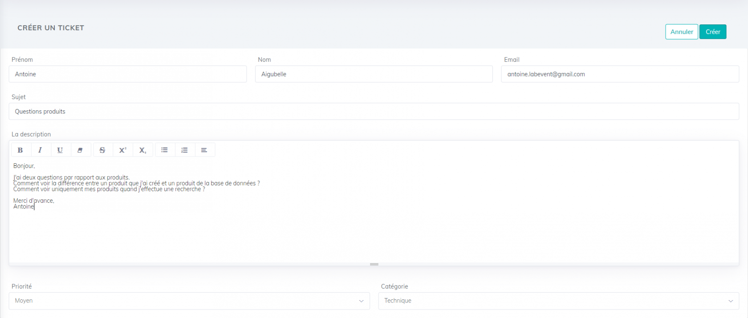The image size is (748, 318).
Task: Focus the Nom field containing Aigubelle
Action: tap(374, 74)
